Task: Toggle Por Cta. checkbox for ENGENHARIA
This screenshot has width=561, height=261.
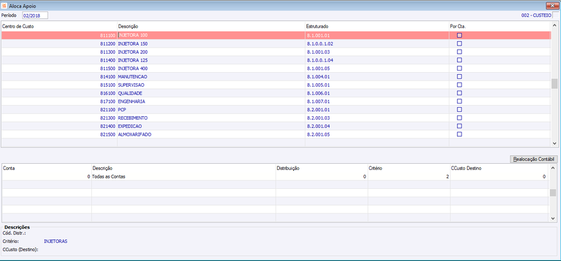Action: click(459, 101)
